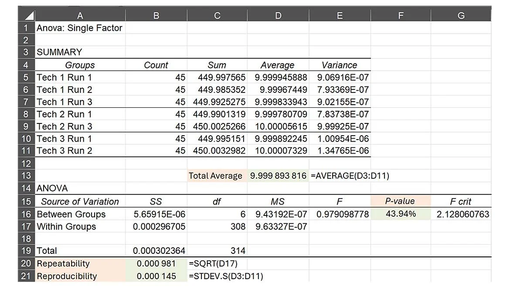Click the 'Total Average' label cell

217,176
